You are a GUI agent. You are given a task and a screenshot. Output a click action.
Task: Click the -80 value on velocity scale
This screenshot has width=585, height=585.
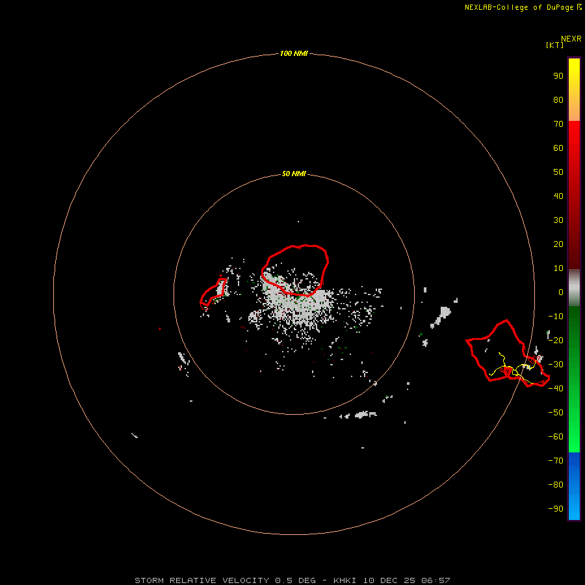pos(556,485)
